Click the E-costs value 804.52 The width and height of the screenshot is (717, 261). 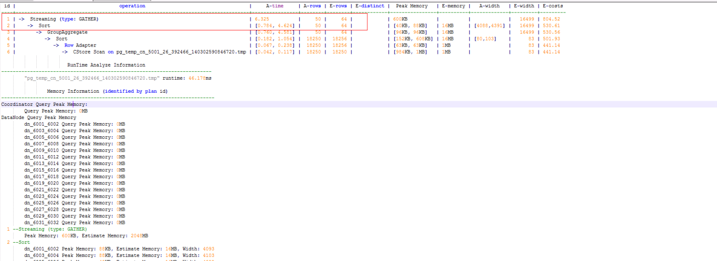point(551,19)
